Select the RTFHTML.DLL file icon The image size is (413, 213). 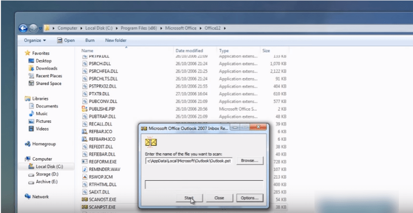(84, 184)
